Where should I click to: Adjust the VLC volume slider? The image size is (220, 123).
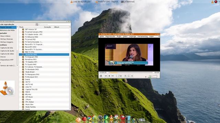(x=153, y=76)
